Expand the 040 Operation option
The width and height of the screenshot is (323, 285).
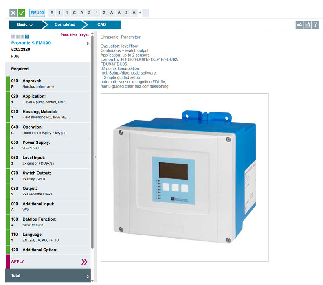[48, 130]
